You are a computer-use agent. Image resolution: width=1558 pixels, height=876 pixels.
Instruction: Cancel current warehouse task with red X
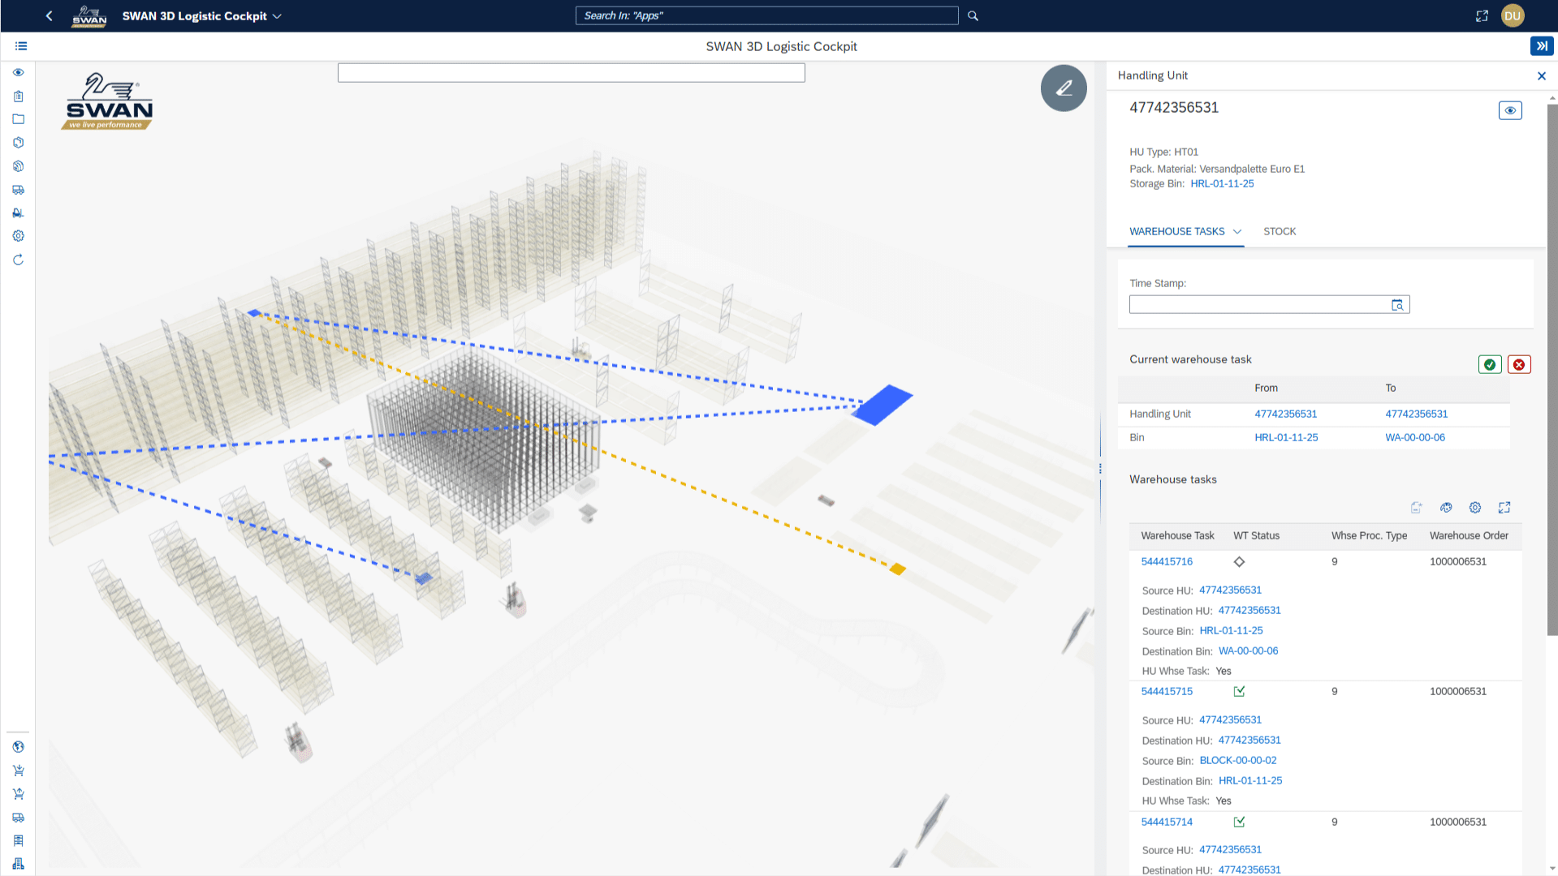[x=1519, y=364]
